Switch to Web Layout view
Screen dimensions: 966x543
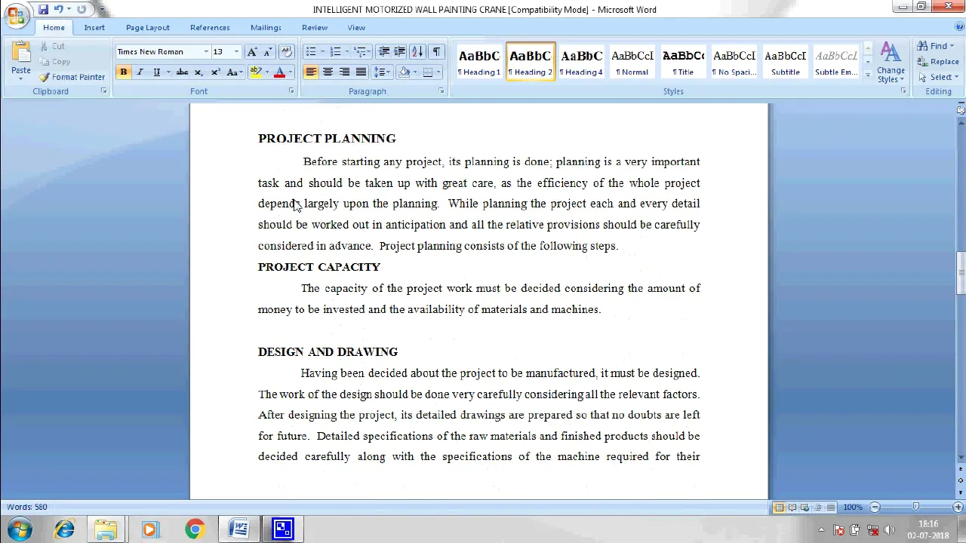click(804, 508)
